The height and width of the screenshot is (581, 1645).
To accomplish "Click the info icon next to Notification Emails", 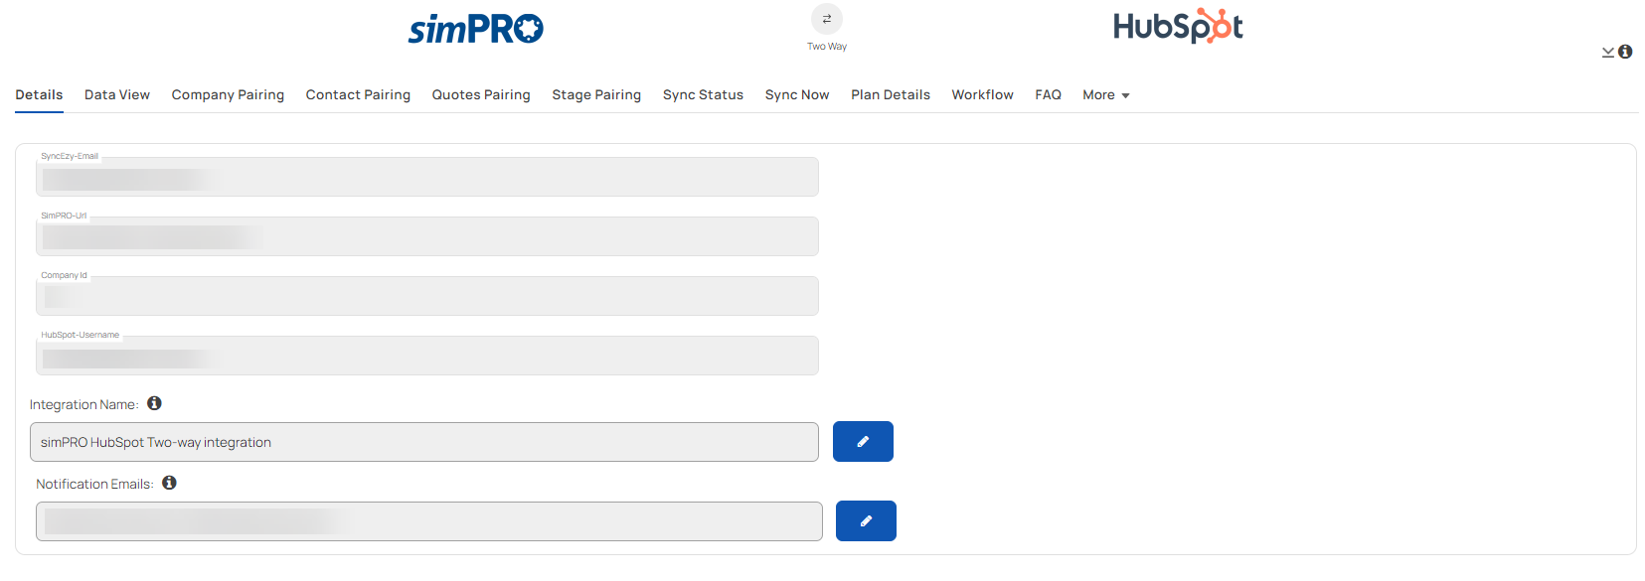I will coord(169,483).
